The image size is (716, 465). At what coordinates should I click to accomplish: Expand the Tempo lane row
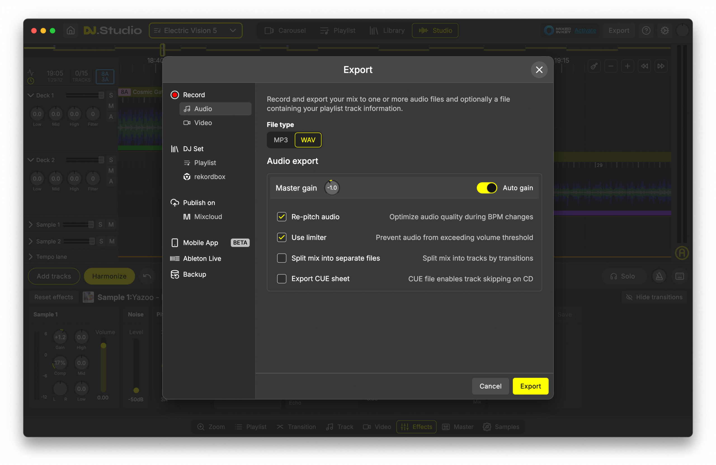point(30,257)
